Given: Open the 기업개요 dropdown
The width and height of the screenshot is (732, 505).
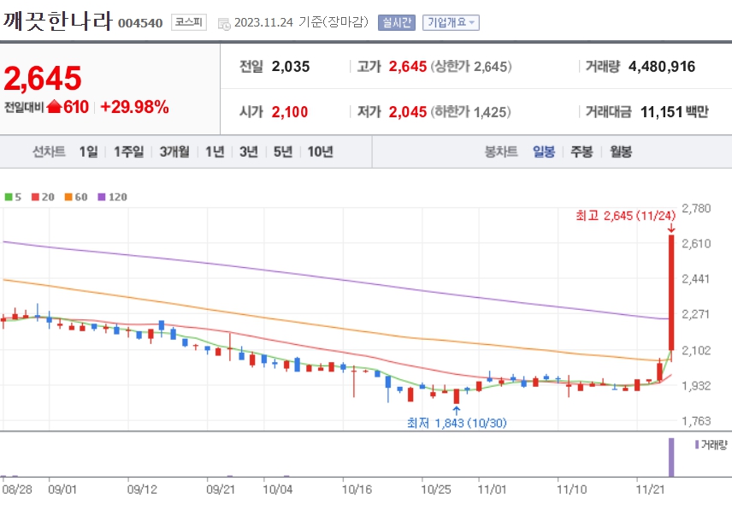Looking at the screenshot, I should (x=451, y=22).
